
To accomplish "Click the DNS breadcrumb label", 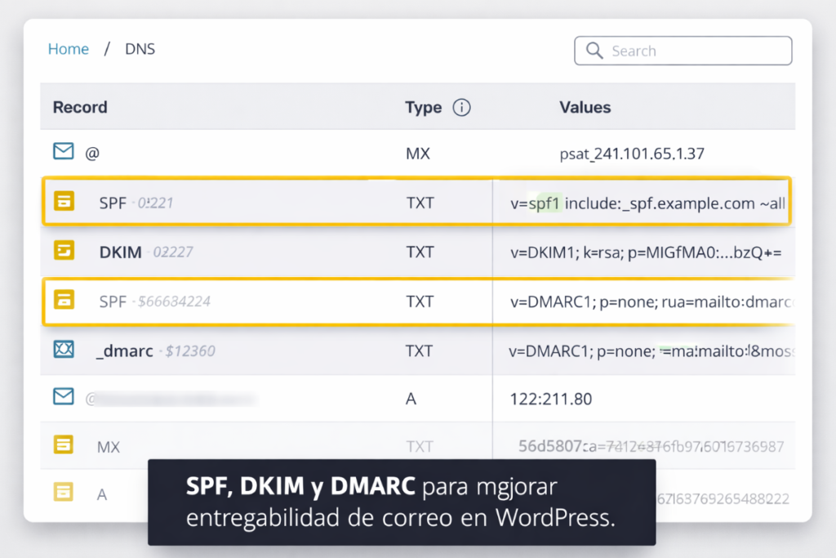I will click(x=140, y=49).
